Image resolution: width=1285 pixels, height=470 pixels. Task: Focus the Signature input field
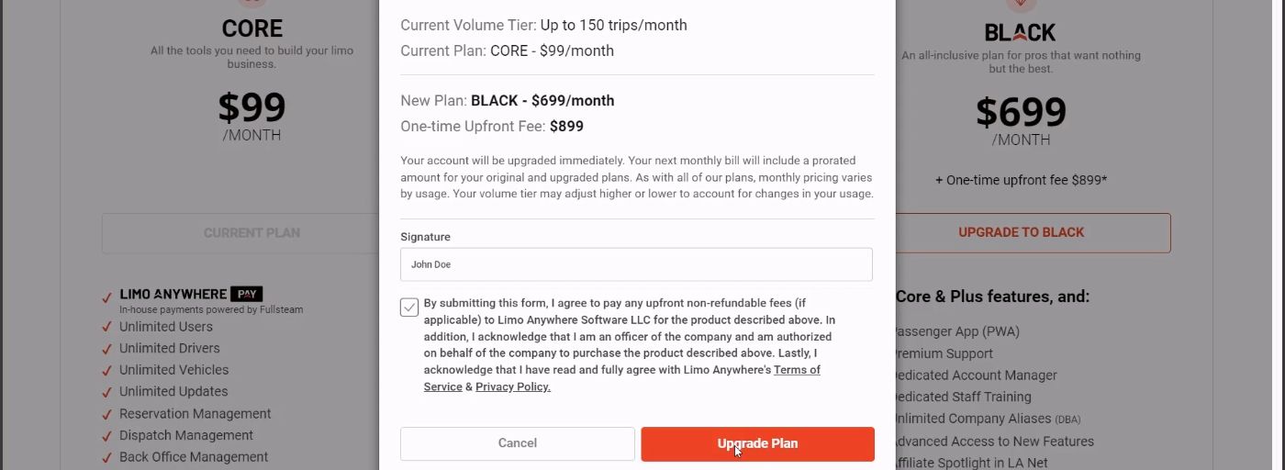636,264
